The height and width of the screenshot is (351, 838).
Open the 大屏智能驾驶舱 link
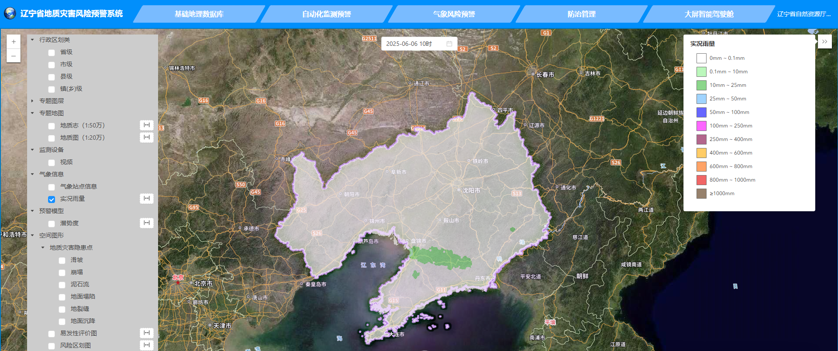[x=709, y=14]
